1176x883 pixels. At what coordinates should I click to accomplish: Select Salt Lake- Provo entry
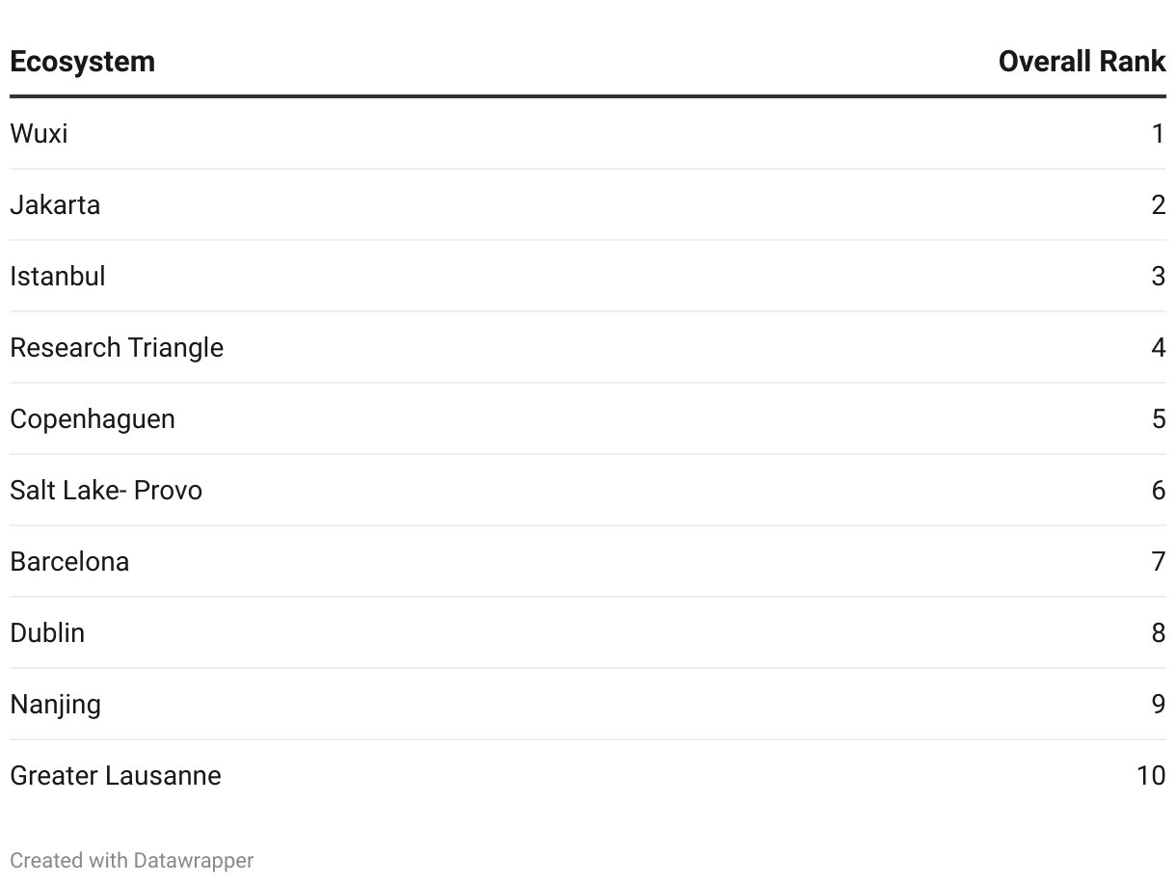pyautogui.click(x=106, y=490)
